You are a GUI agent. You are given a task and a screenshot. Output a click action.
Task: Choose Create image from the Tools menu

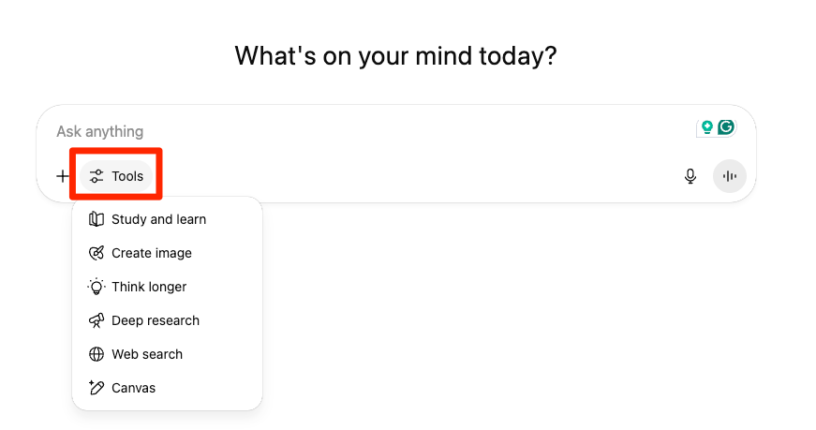point(152,253)
